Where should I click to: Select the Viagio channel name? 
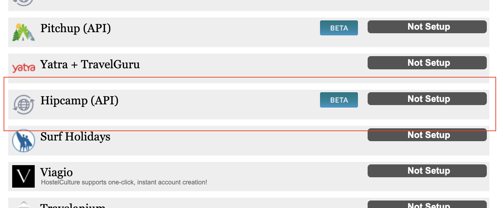point(57,173)
